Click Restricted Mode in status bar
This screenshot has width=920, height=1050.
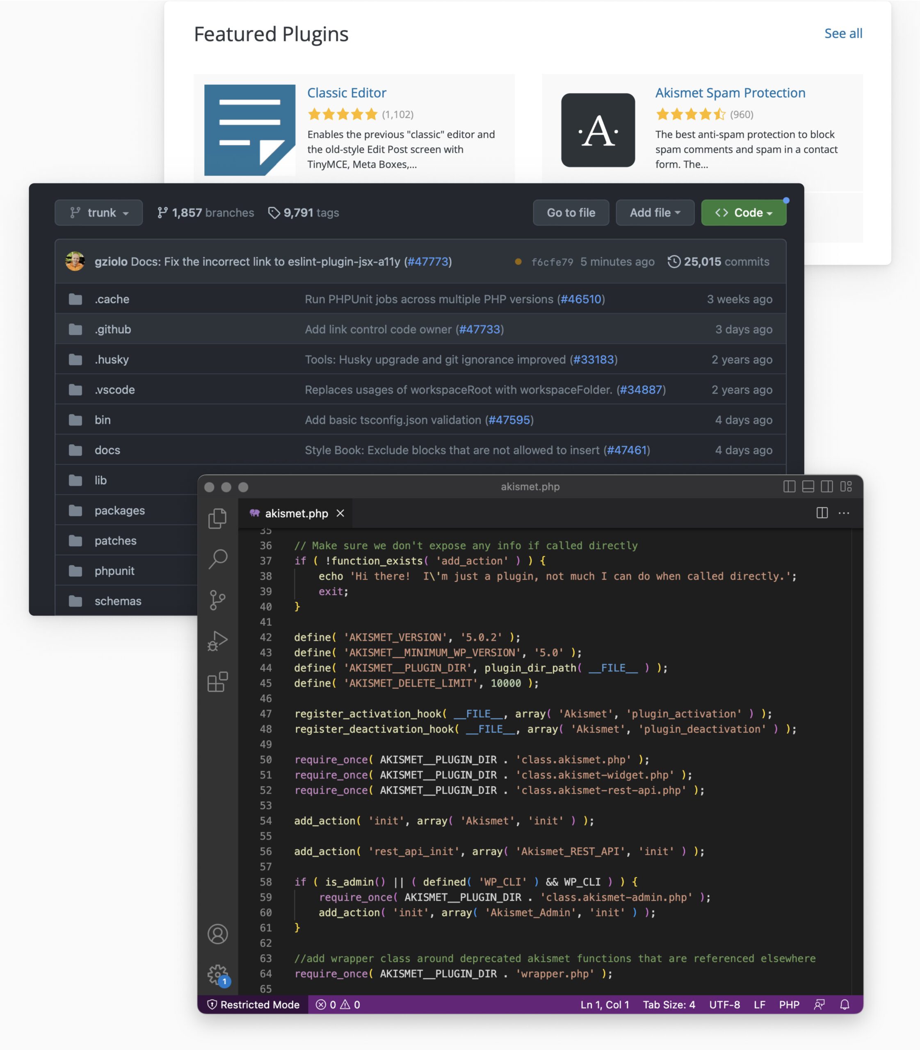tap(253, 1004)
